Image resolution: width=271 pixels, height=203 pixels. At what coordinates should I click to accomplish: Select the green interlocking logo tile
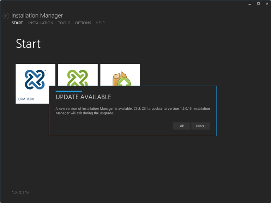click(x=78, y=75)
